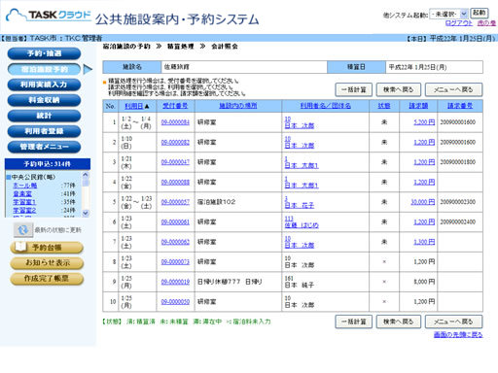Click the 画面の先頭に戻る link

[x=458, y=335]
